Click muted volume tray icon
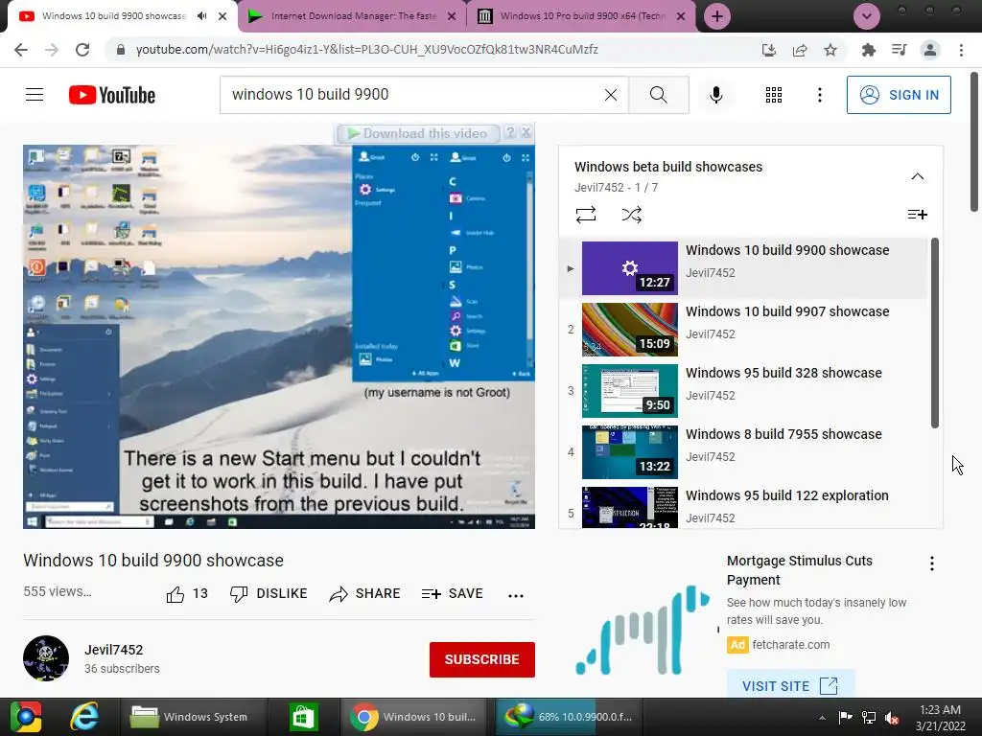 pyautogui.click(x=892, y=718)
